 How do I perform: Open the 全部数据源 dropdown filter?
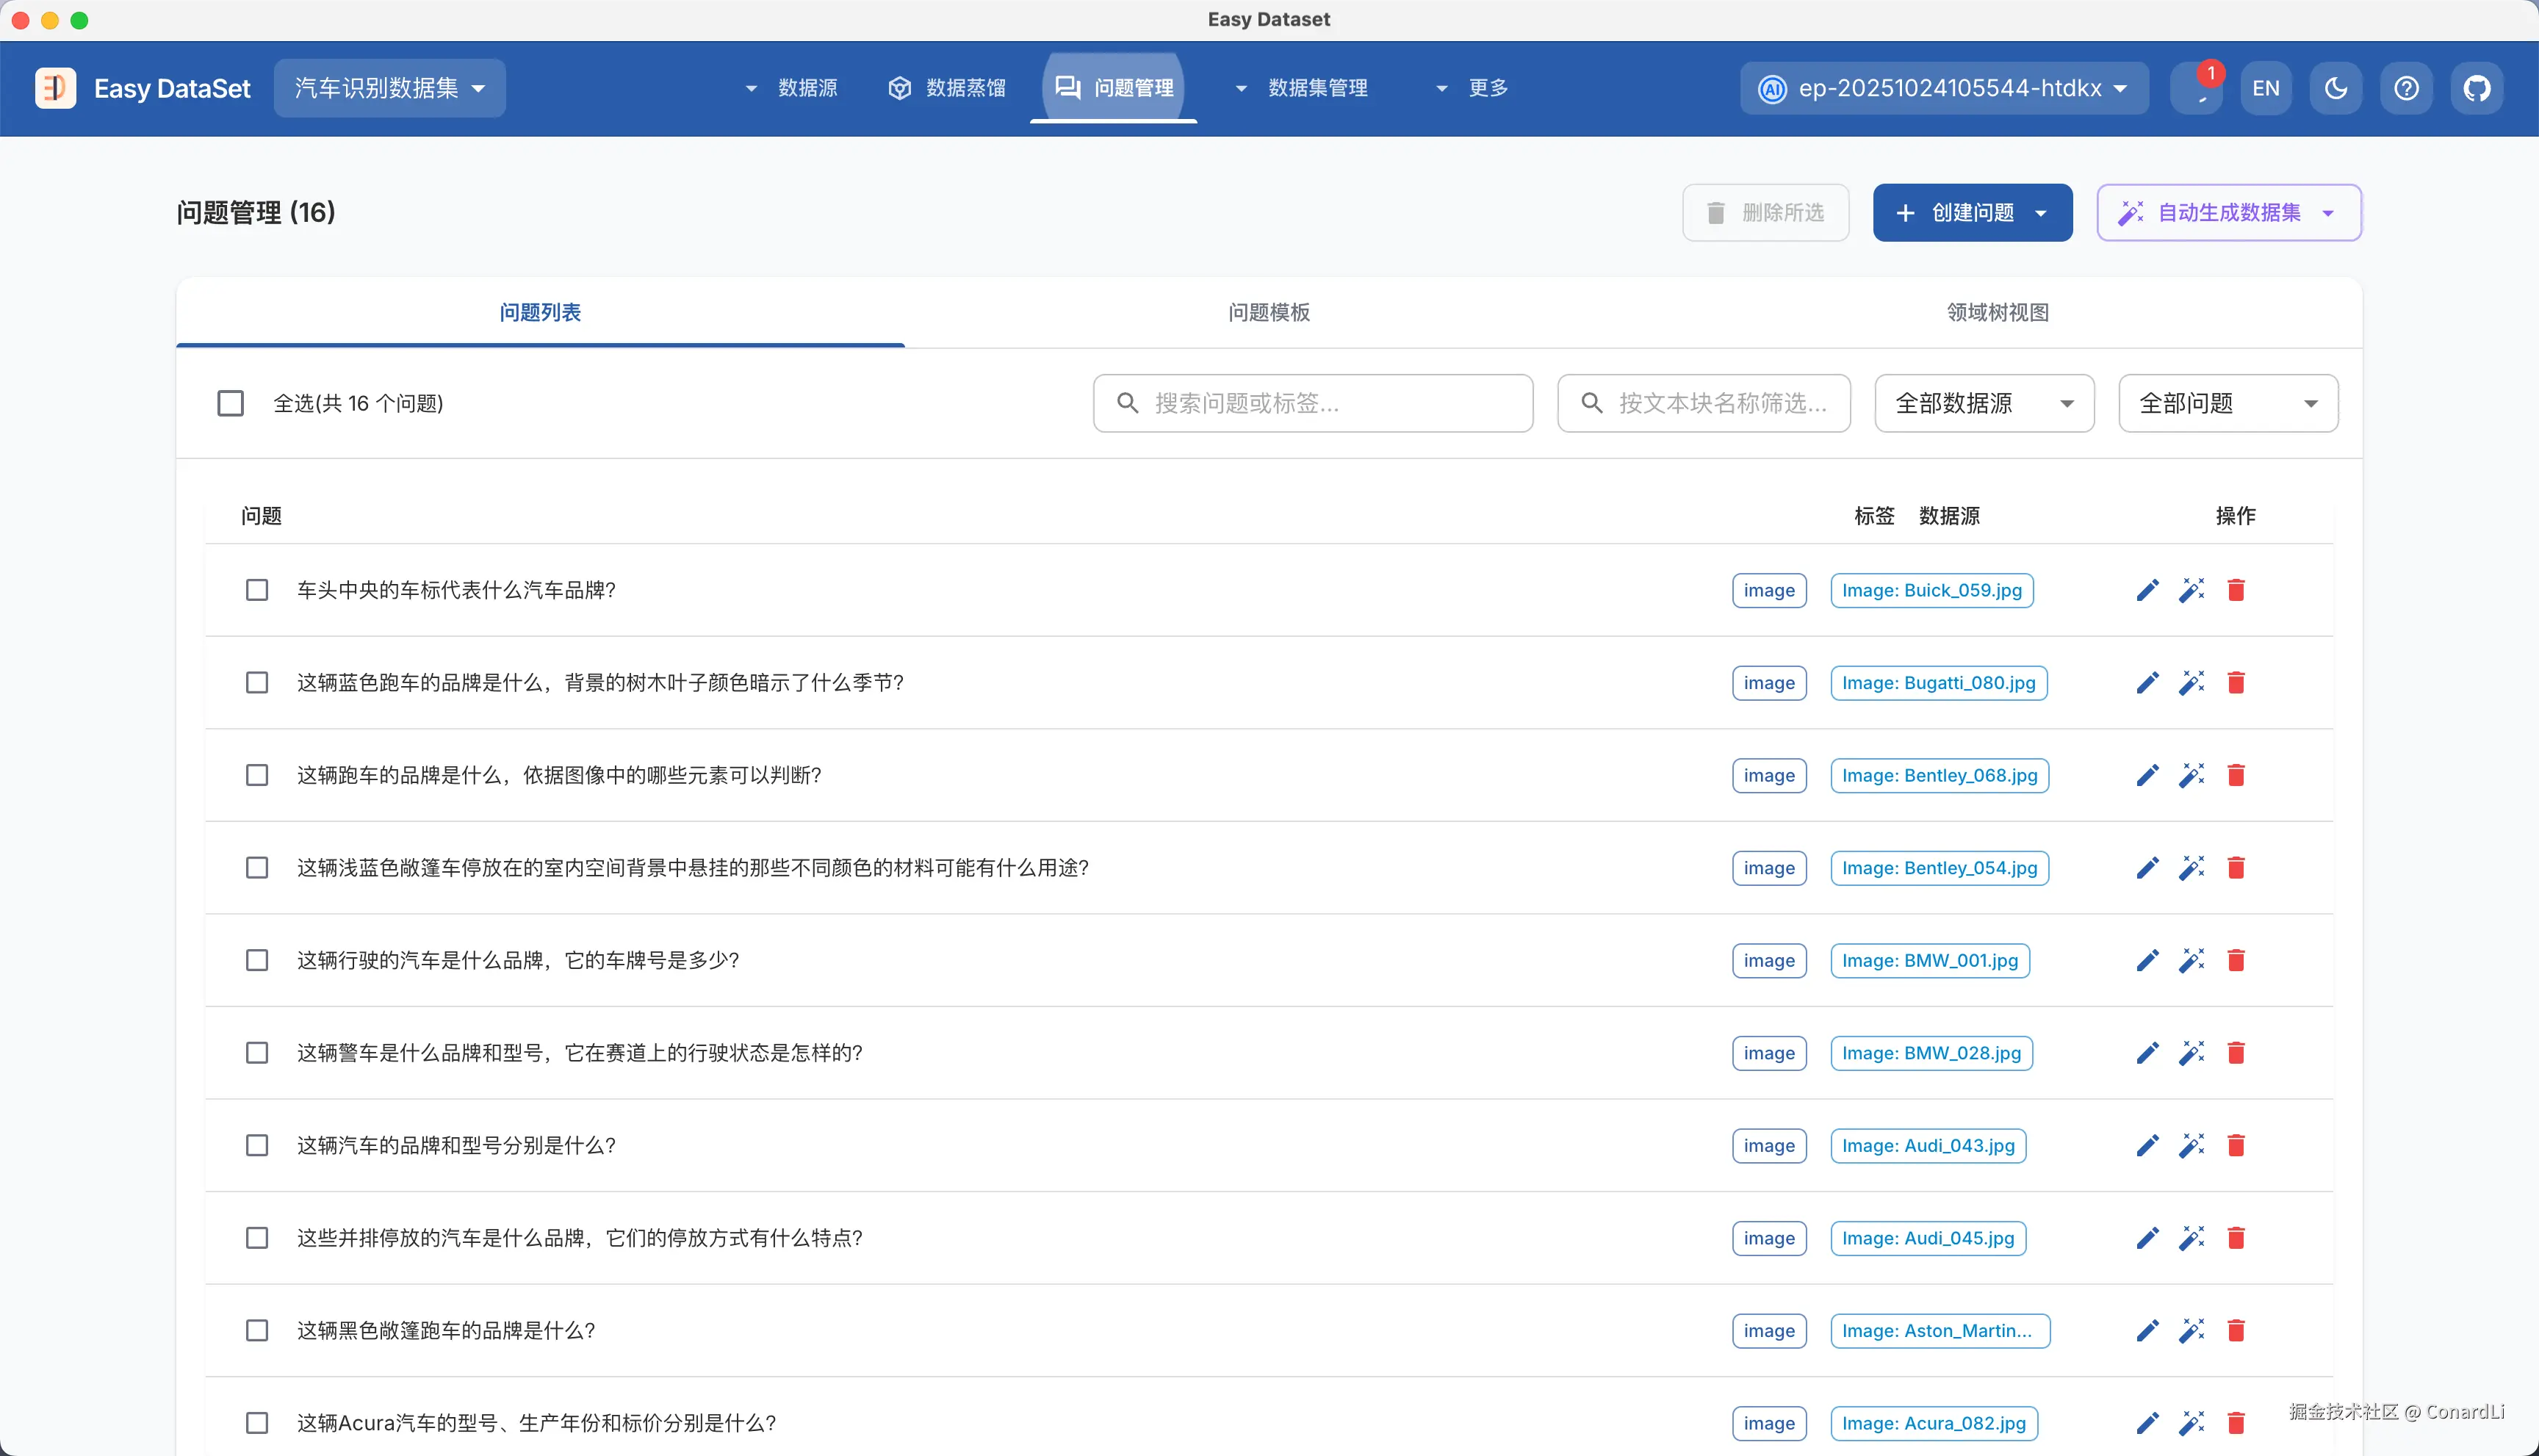(1983, 403)
